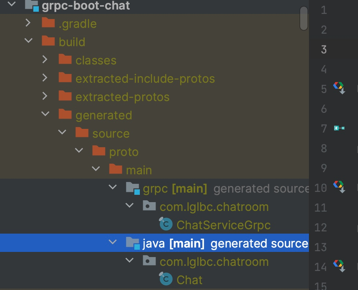Collapse the build folder
The height and width of the screenshot is (290, 358).
(28, 41)
